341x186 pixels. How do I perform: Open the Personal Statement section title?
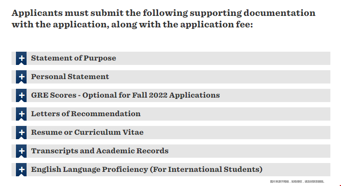click(x=70, y=77)
